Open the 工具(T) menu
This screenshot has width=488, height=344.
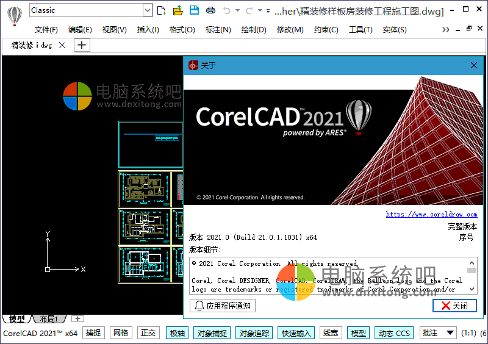tap(361, 29)
